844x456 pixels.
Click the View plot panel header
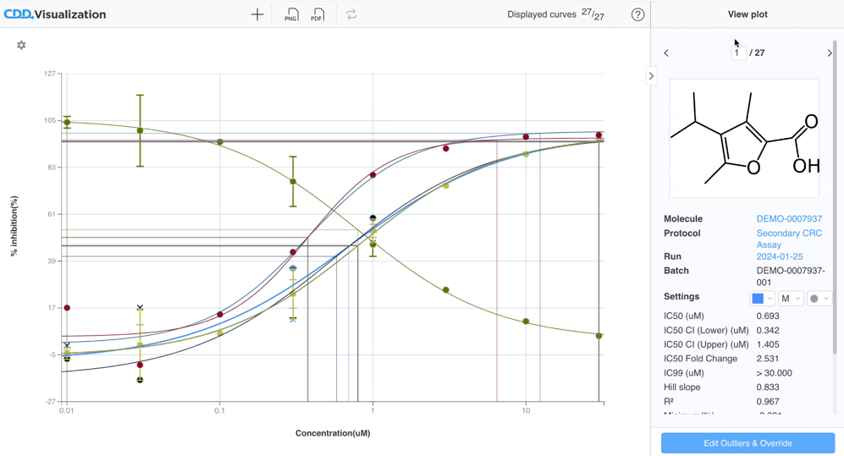click(x=747, y=14)
